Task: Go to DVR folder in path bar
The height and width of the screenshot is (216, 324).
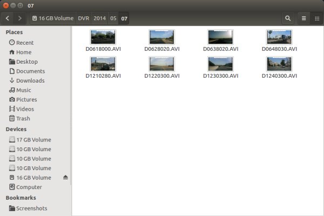Action: point(84,18)
